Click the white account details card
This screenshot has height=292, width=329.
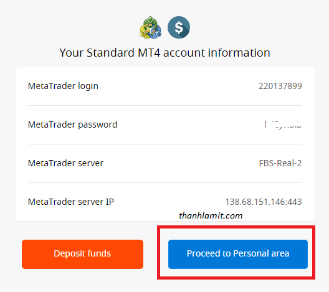pyautogui.click(x=165, y=144)
